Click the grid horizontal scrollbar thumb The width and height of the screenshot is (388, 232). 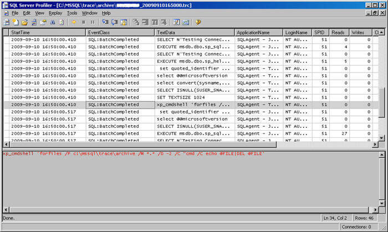[x=143, y=145]
